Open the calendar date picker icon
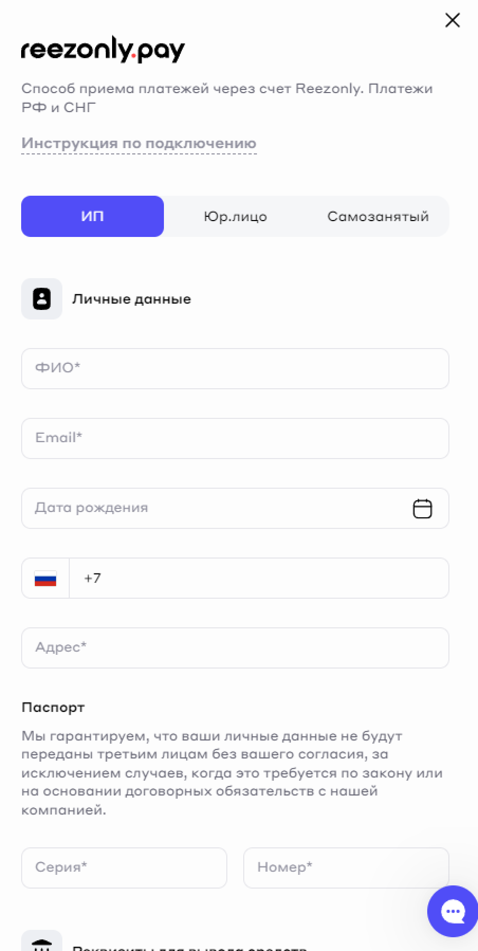Screen dimensions: 478x951 click(x=422, y=508)
